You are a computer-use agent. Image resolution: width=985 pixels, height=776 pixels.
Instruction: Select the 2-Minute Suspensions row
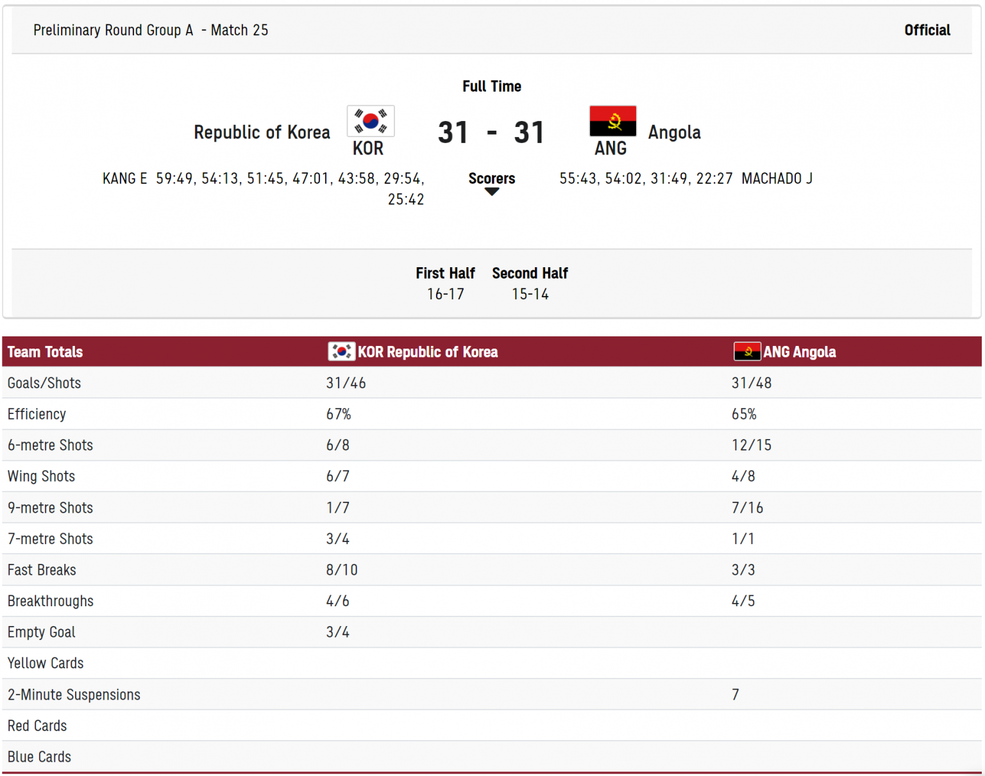[492, 695]
